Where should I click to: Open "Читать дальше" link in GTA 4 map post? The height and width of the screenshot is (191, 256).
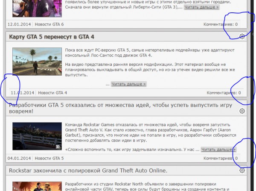(x=129, y=84)
